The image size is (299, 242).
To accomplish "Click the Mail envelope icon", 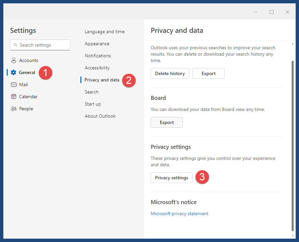I will pos(14,84).
